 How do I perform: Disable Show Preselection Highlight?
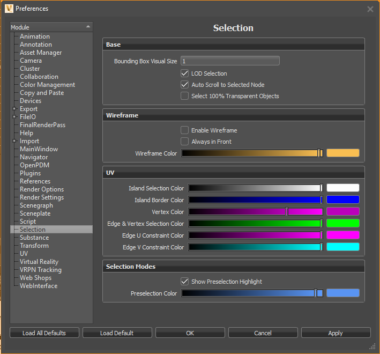coord(185,282)
